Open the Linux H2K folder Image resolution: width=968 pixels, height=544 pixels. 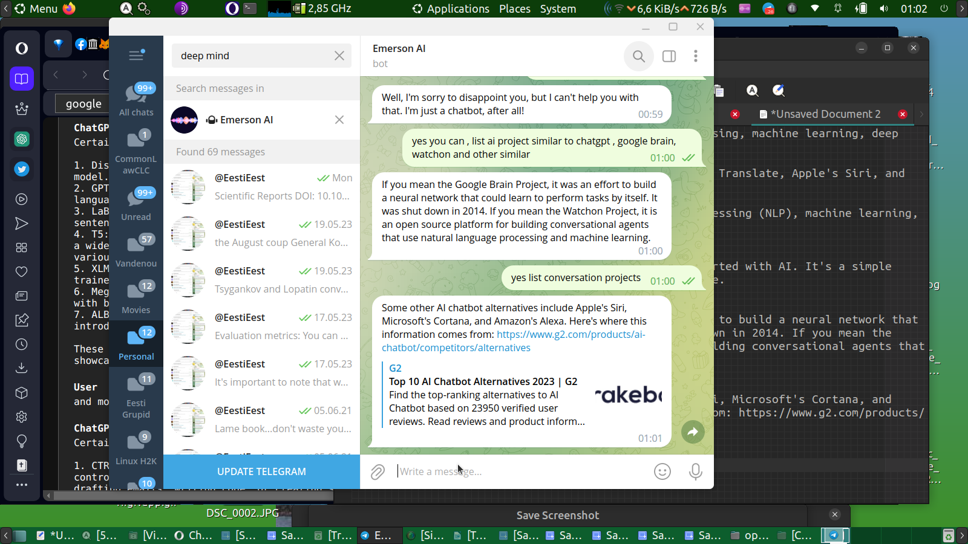[136, 448]
